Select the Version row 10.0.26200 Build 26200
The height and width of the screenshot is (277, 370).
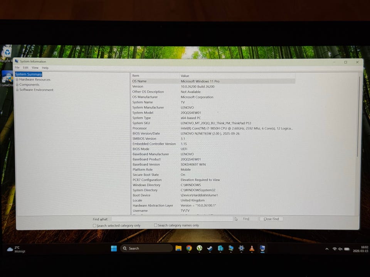(213, 87)
